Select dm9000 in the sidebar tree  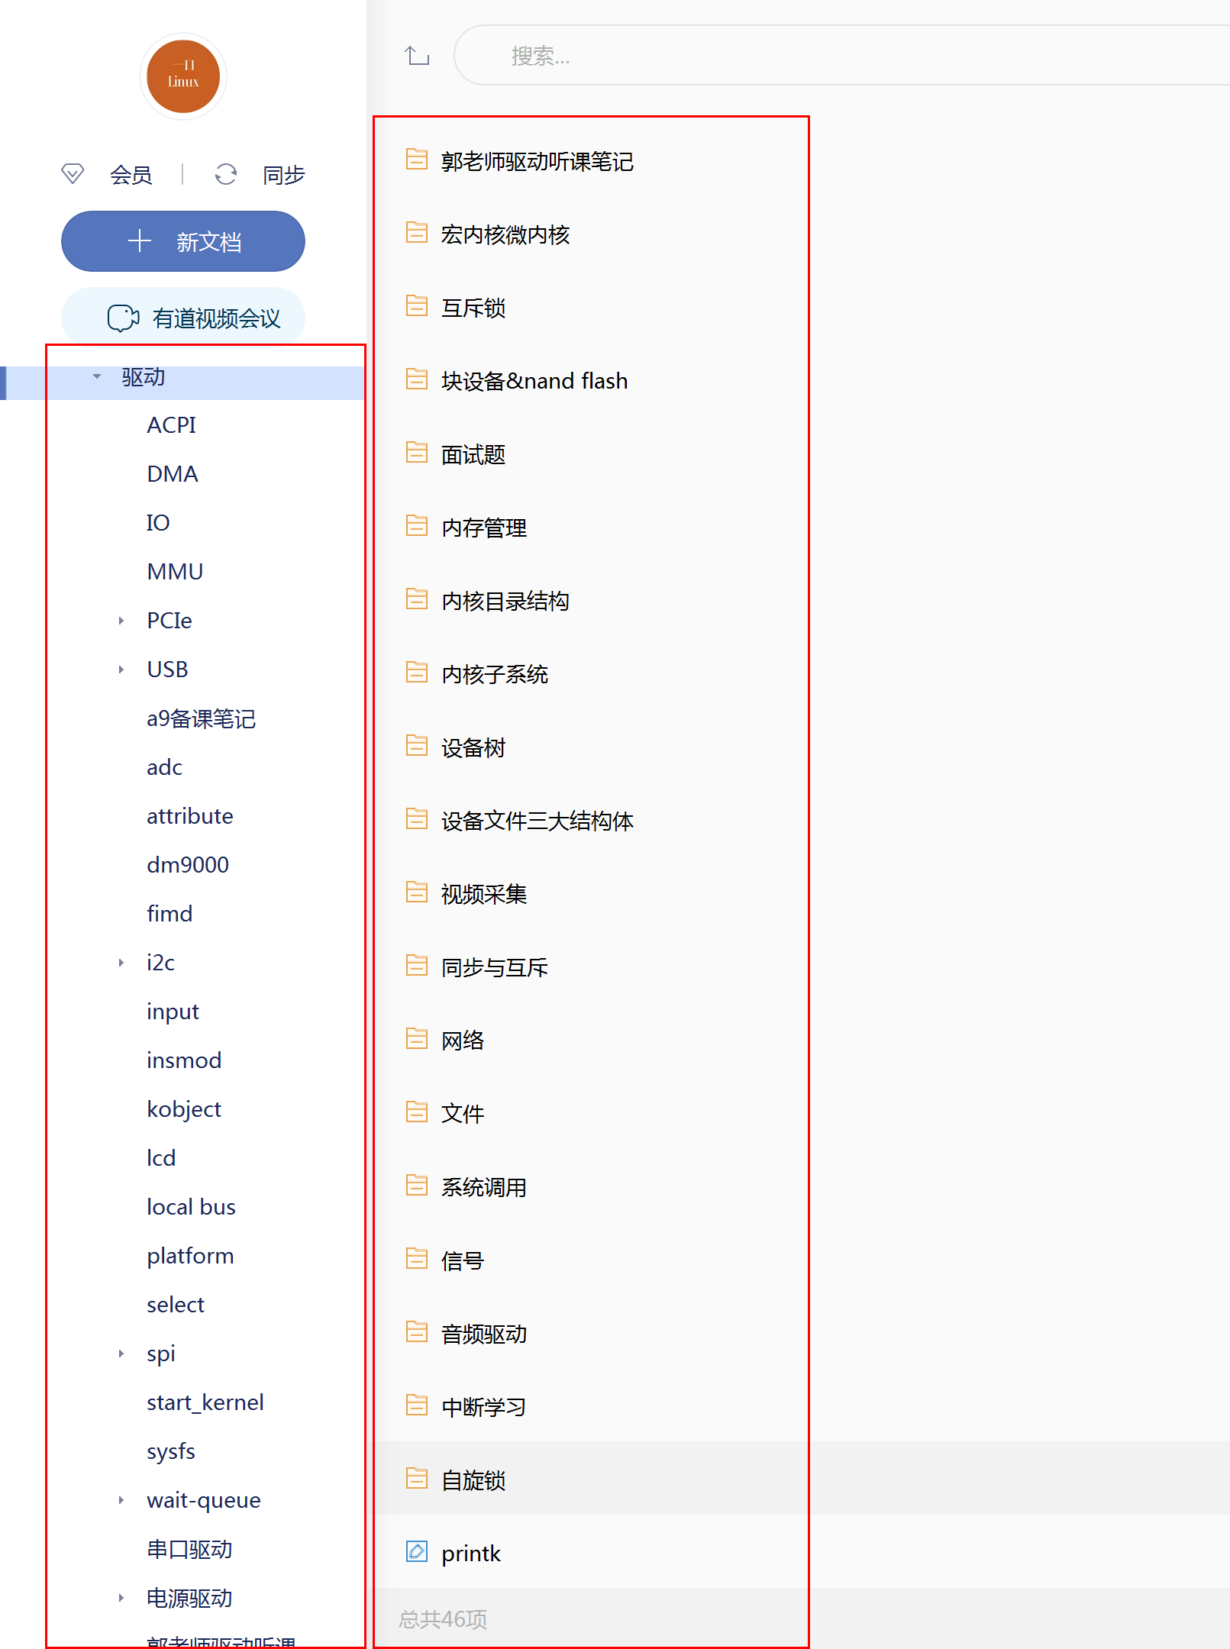click(188, 865)
